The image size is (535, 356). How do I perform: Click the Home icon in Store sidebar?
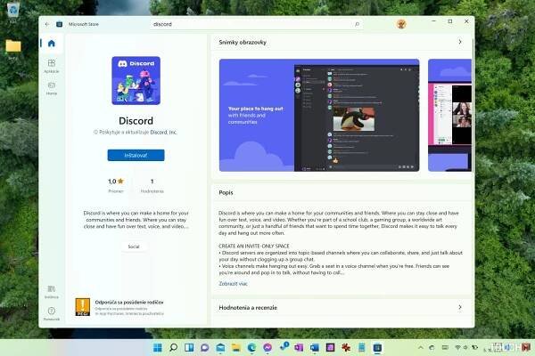pyautogui.click(x=52, y=43)
